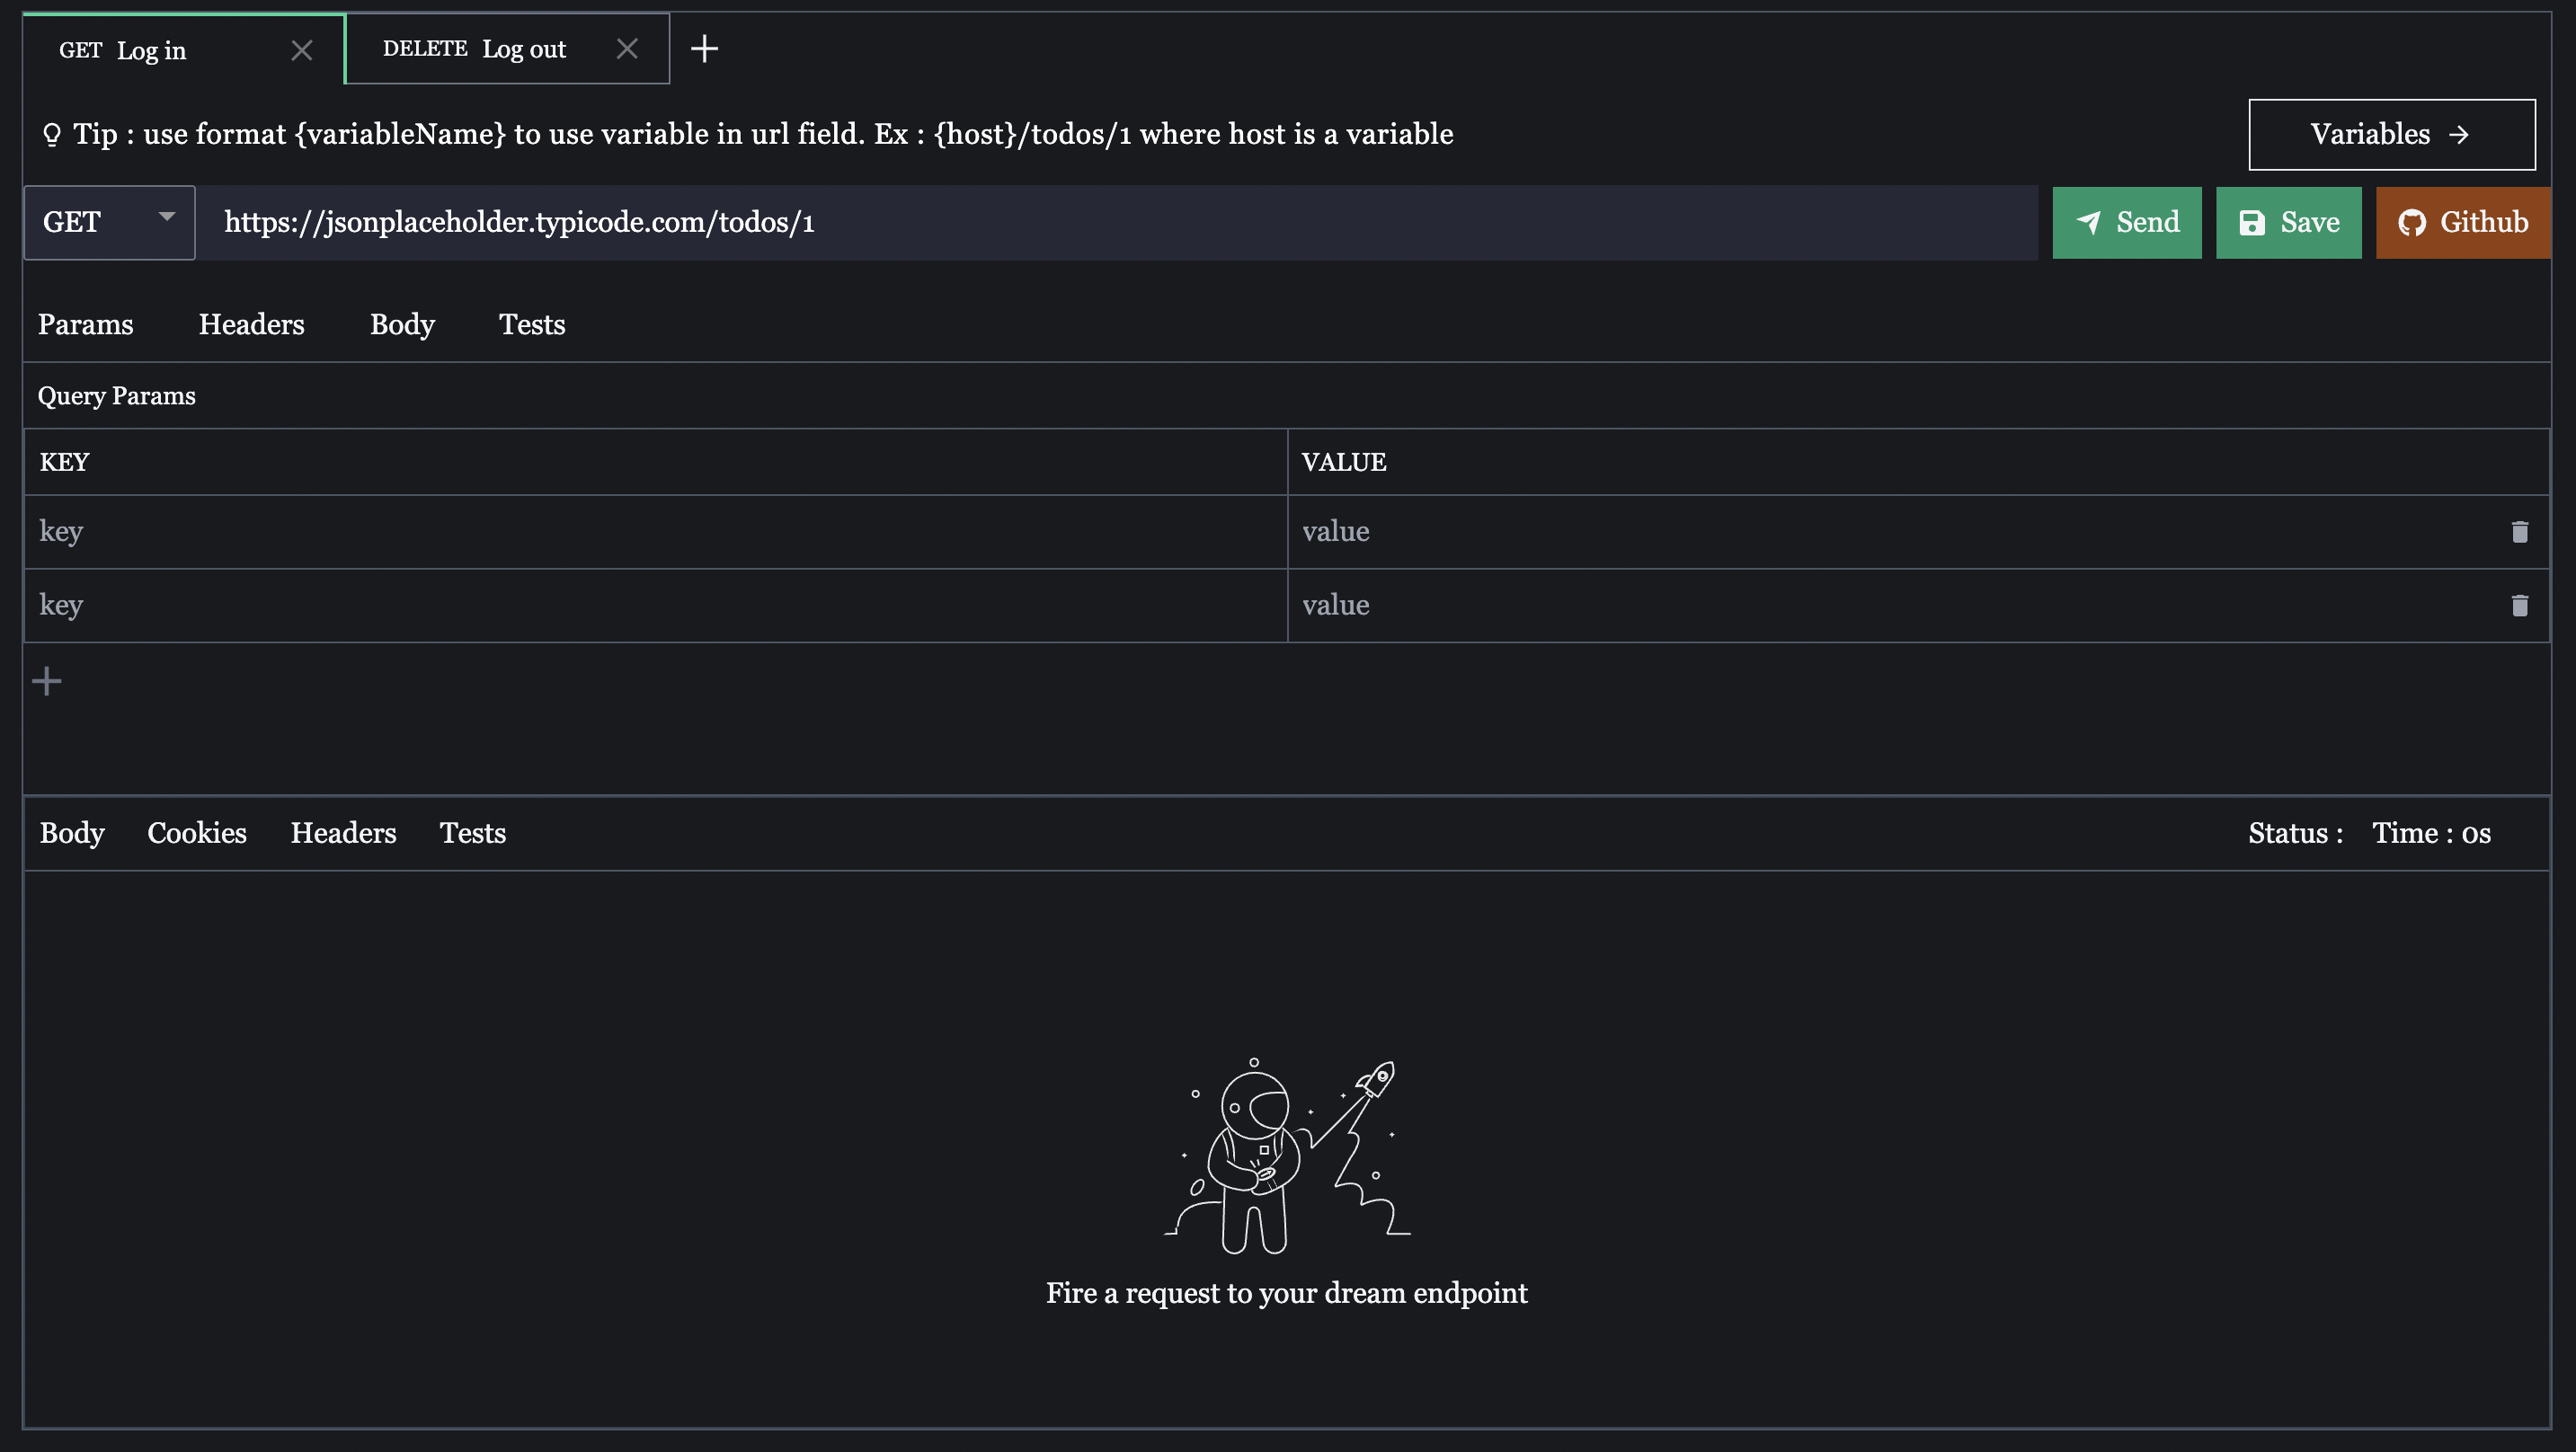The height and width of the screenshot is (1452, 2576).
Task: Focus the request URL field
Action: click(1115, 222)
